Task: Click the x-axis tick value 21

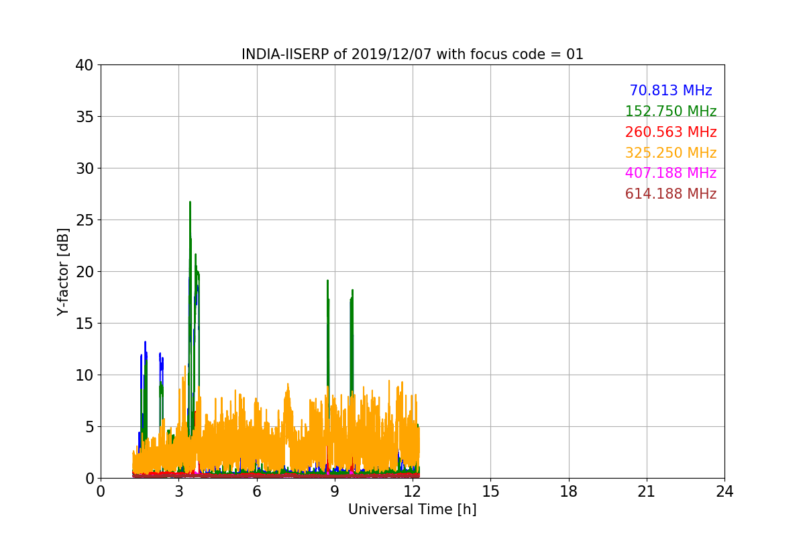Action: pyautogui.click(x=647, y=491)
